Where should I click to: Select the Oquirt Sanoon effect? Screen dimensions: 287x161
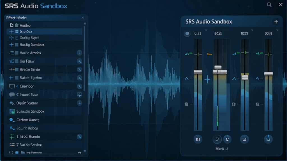(x=45, y=103)
